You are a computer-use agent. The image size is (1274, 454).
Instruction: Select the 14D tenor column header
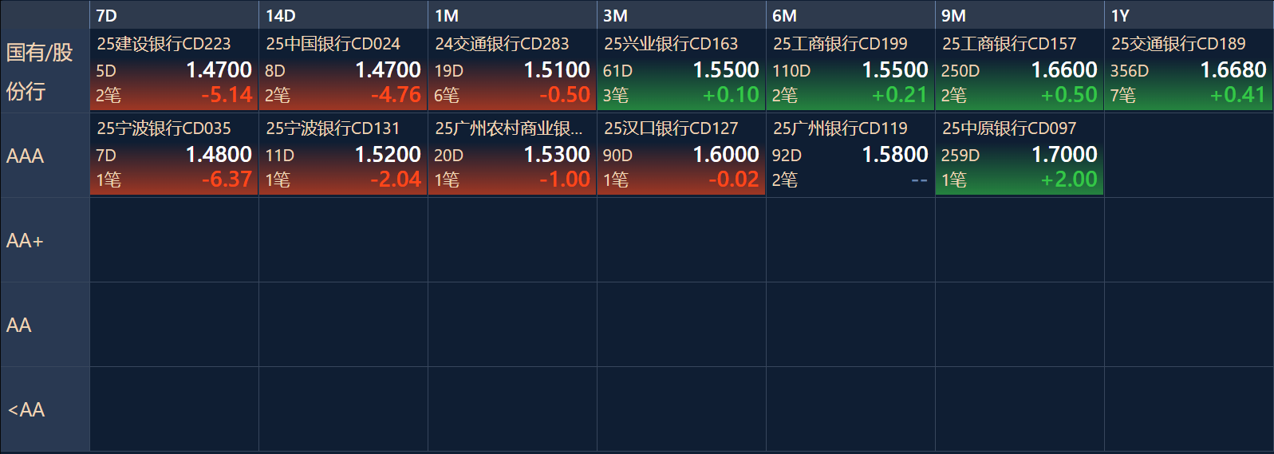[x=343, y=15]
